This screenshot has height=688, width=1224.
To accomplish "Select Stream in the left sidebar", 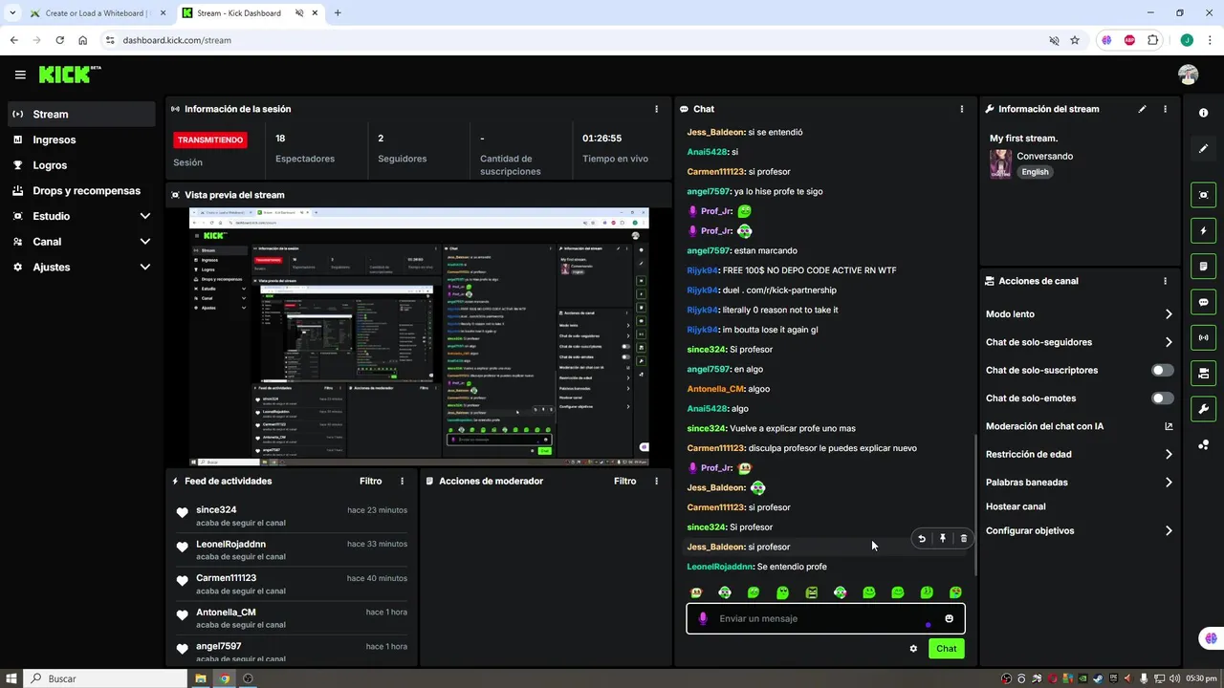I will coord(81,114).
